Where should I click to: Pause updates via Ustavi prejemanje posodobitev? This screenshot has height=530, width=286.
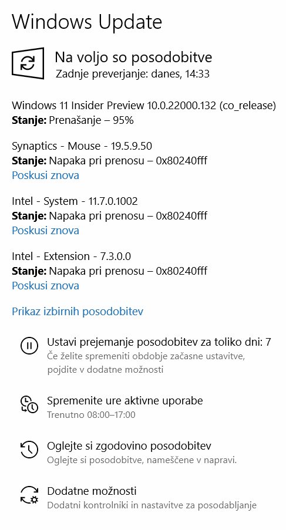coord(159,342)
